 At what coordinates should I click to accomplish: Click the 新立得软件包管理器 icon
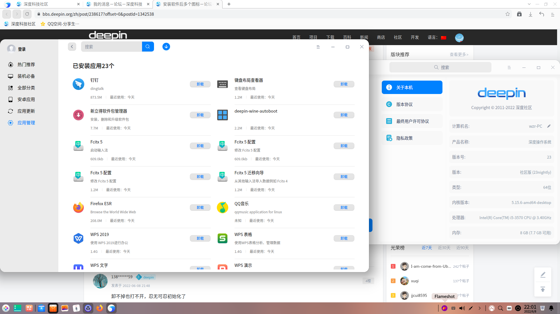(78, 115)
